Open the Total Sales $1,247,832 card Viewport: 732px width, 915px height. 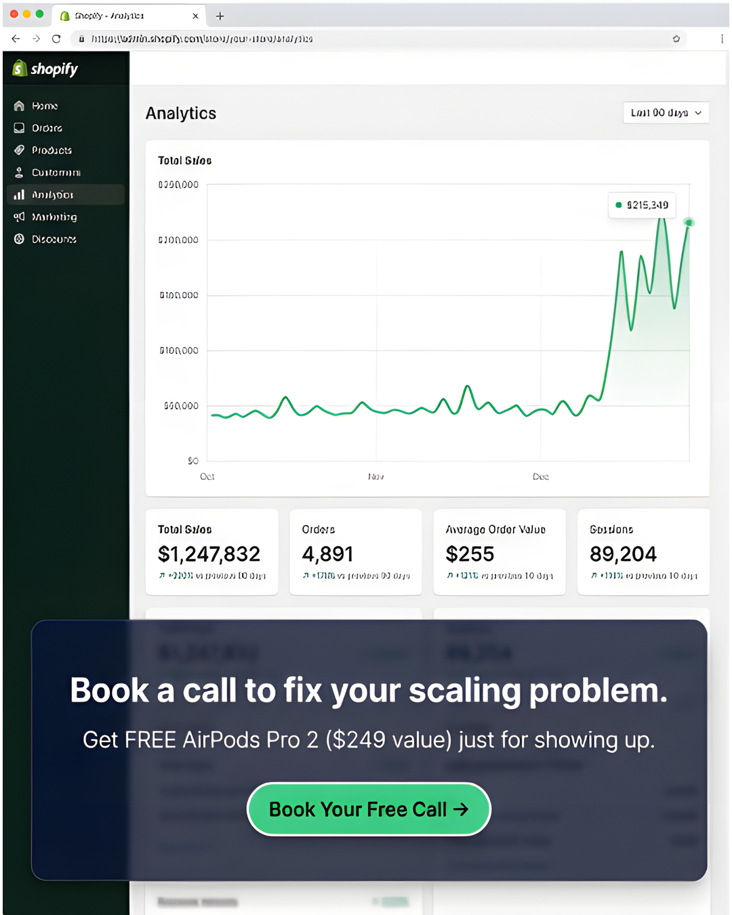pyautogui.click(x=211, y=552)
